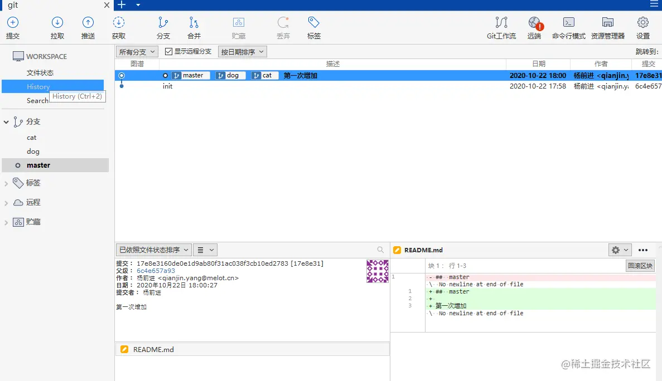
Task: Click commit hash 6c4e657 cell
Action: (648, 86)
